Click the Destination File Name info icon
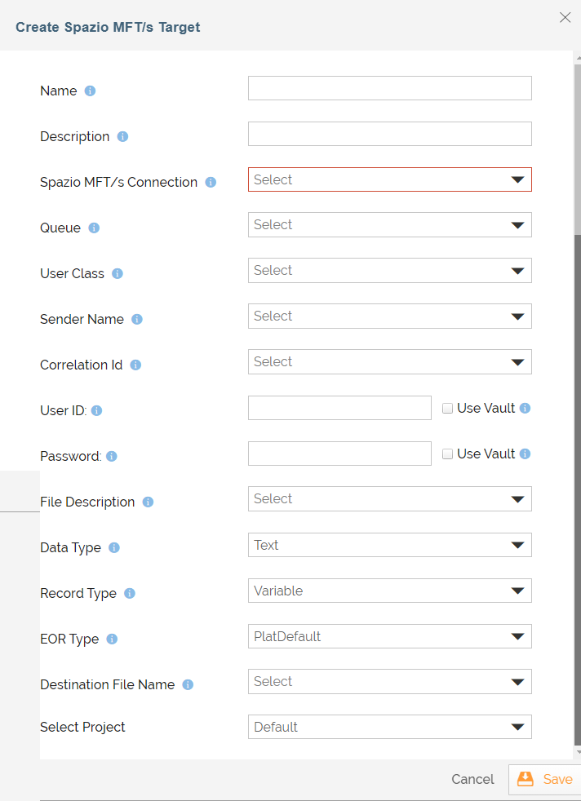The height and width of the screenshot is (801, 581). [x=188, y=684]
